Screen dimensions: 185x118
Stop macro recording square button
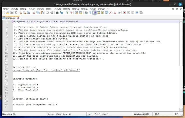click(x=128, y=13)
